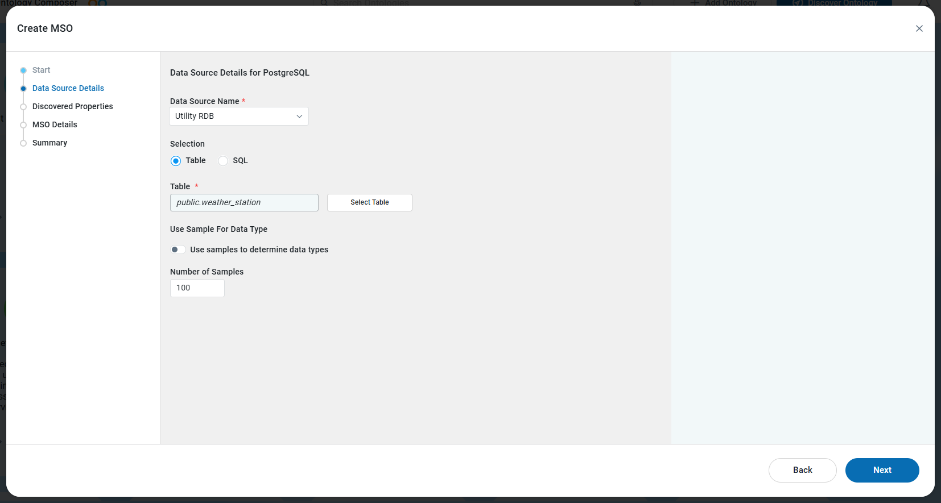Jump to the MSO Details step
The image size is (941, 503).
pos(55,124)
